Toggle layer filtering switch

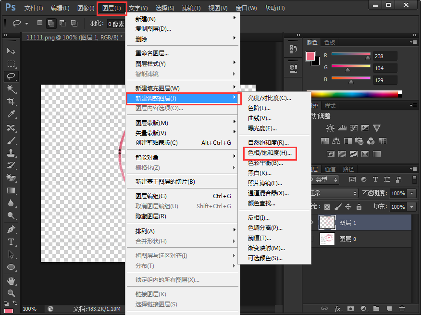point(414,179)
